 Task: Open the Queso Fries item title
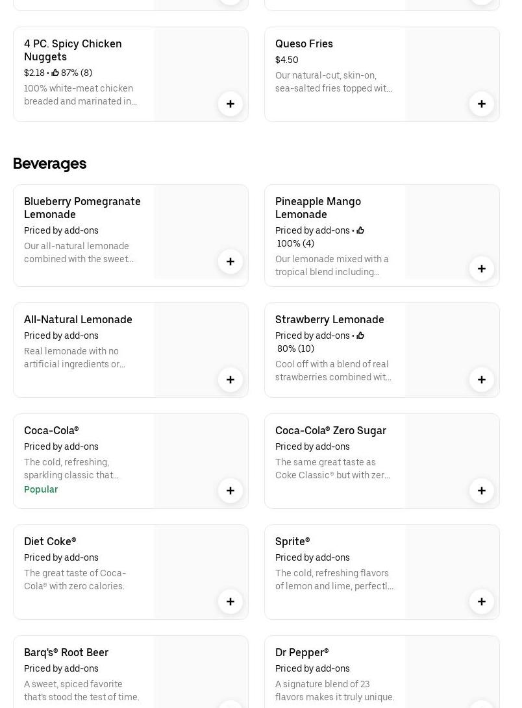(x=304, y=44)
